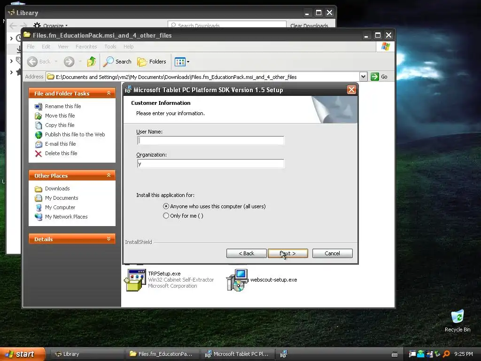Open the File menu
This screenshot has height=361, width=481.
pos(31,47)
